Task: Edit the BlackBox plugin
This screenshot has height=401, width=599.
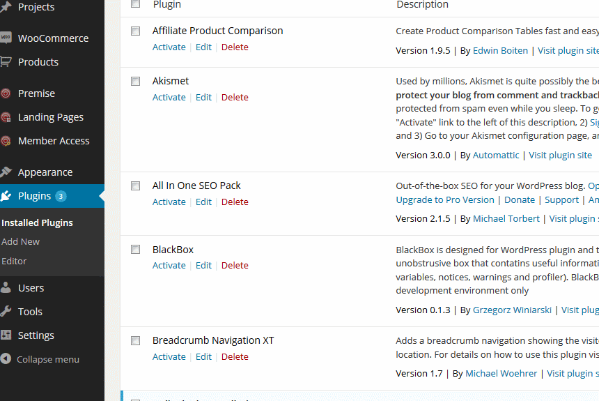Action: coord(203,265)
